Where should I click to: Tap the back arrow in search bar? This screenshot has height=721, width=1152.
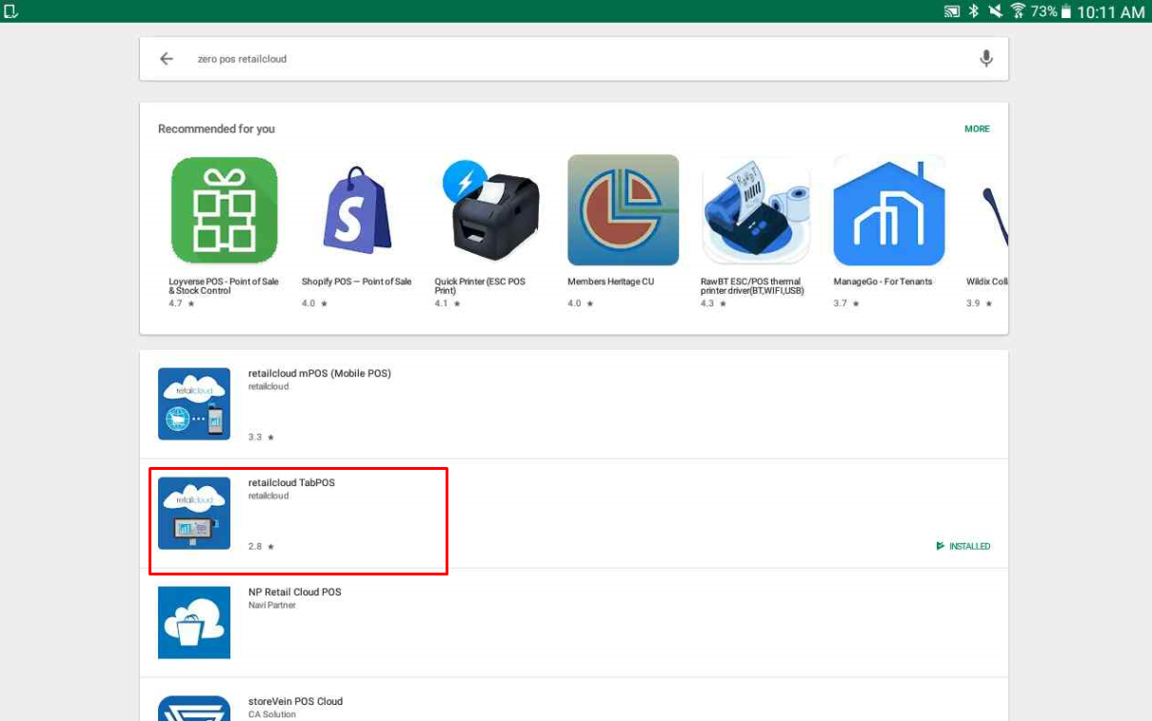(x=167, y=59)
